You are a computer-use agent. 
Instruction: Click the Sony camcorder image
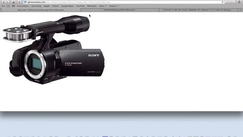54,50
